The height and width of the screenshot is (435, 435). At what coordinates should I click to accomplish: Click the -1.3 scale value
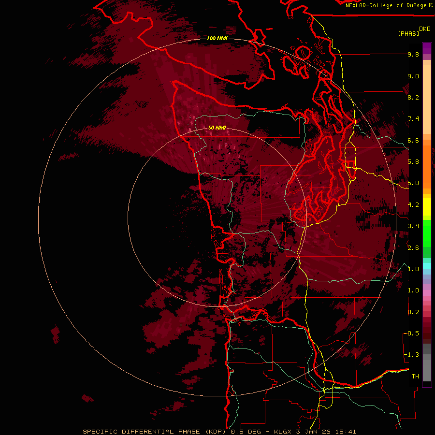pyautogui.click(x=411, y=355)
